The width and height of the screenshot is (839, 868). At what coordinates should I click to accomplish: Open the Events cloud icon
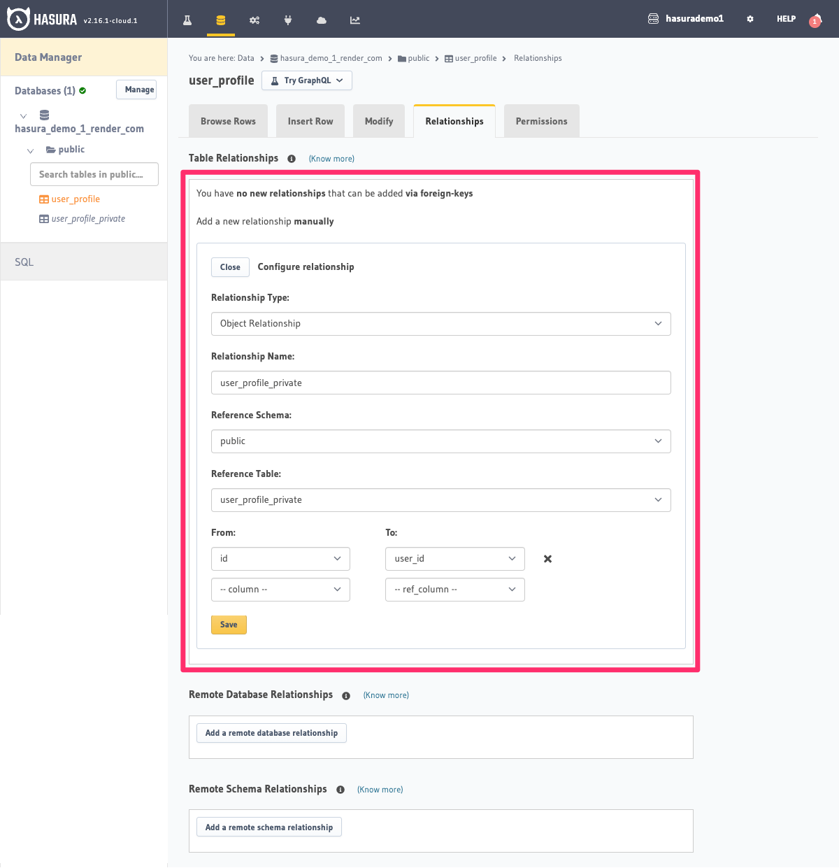coord(321,20)
